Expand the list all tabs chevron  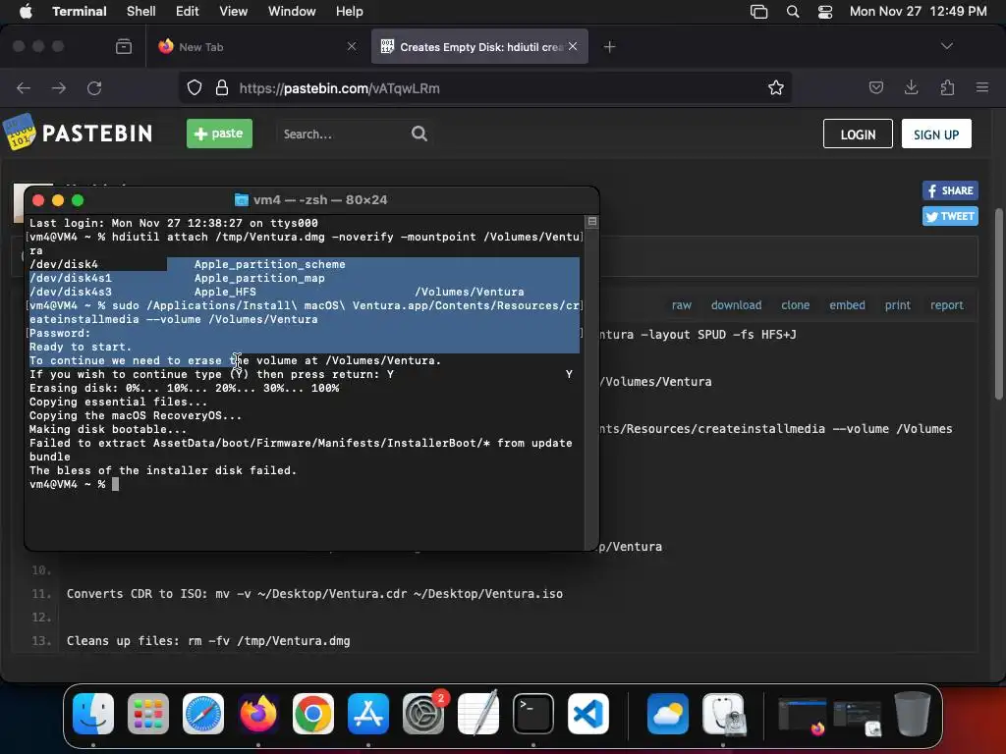(946, 46)
